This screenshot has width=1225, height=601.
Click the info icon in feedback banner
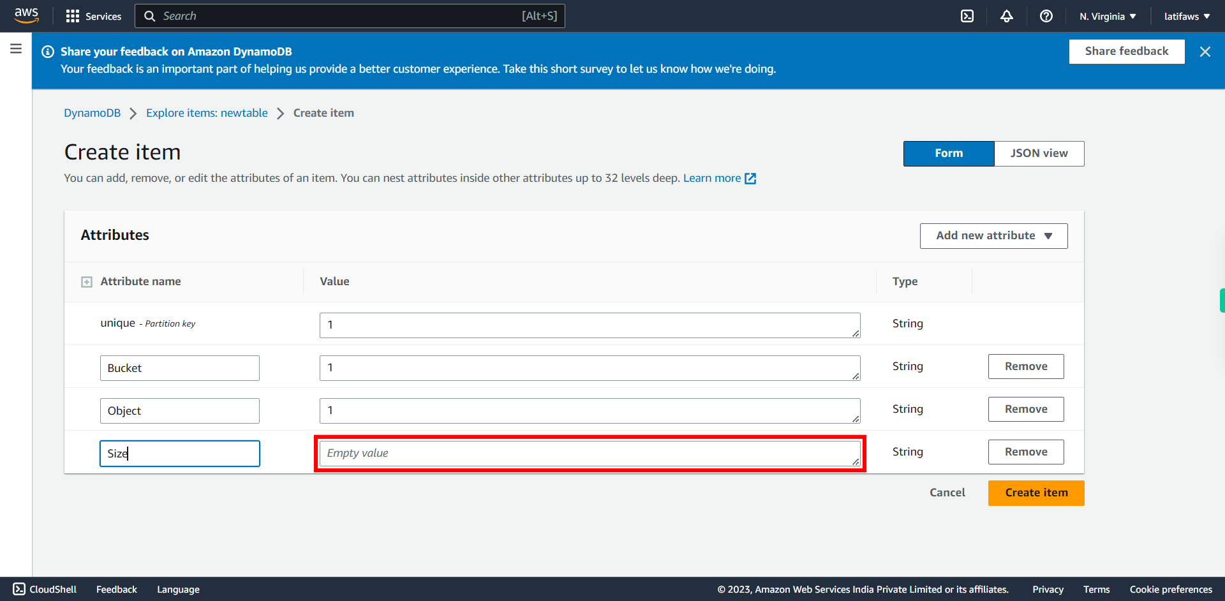pos(48,52)
